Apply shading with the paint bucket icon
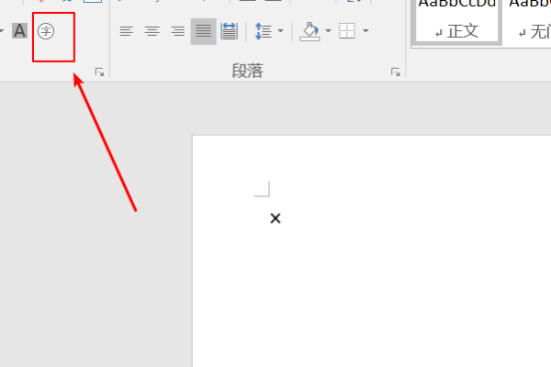551x367 pixels. click(x=309, y=31)
